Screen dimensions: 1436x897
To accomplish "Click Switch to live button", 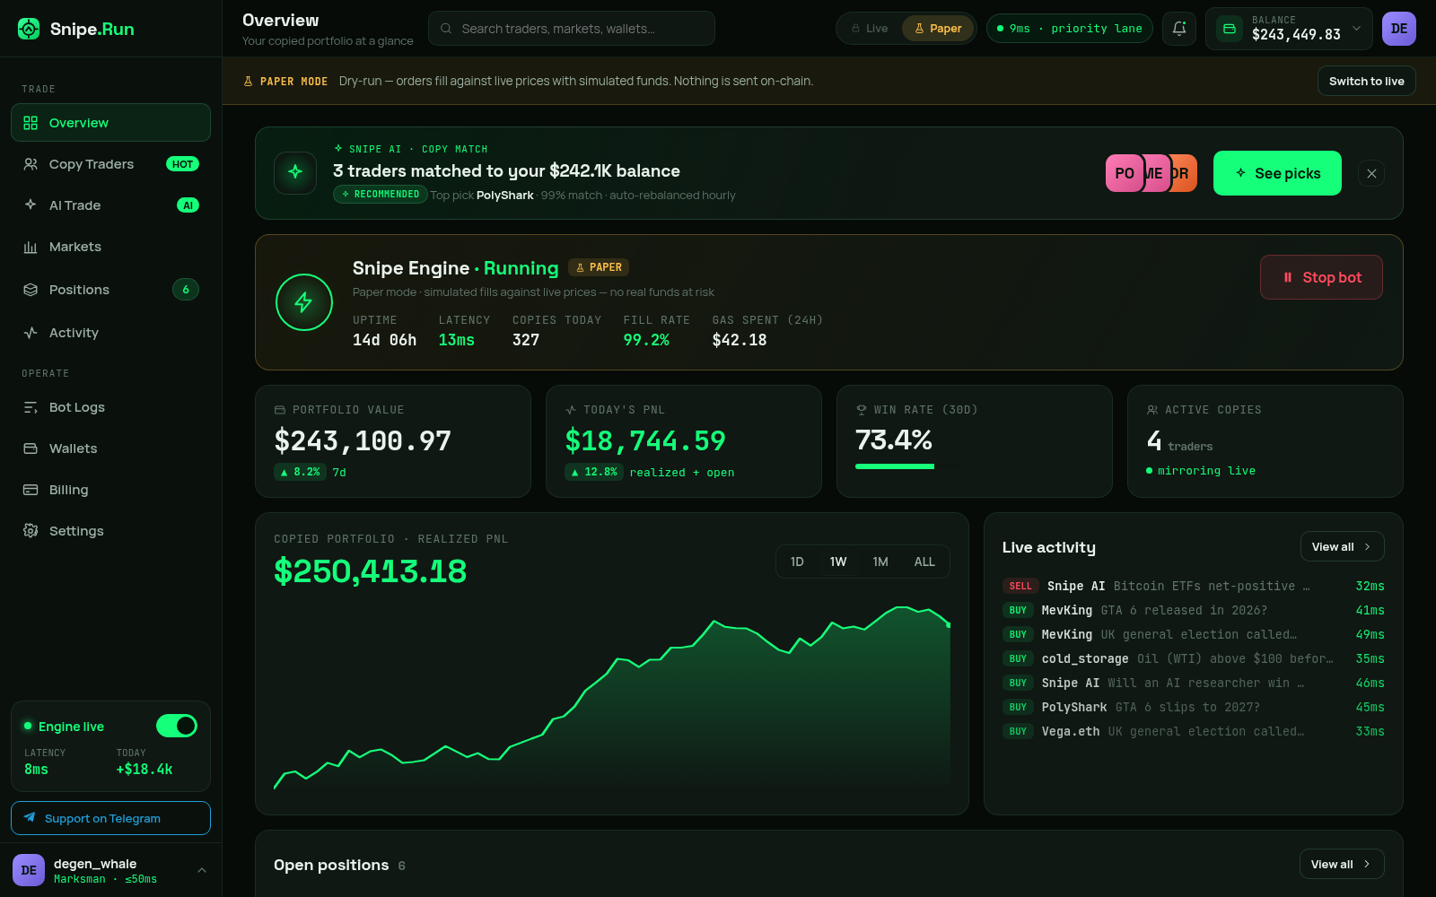I will [1366, 81].
